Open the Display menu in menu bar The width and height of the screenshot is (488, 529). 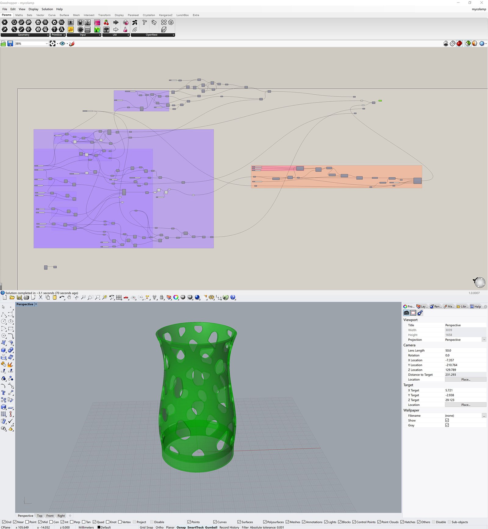pyautogui.click(x=34, y=9)
